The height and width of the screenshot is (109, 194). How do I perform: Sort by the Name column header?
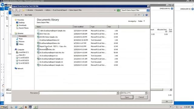pos(54,27)
